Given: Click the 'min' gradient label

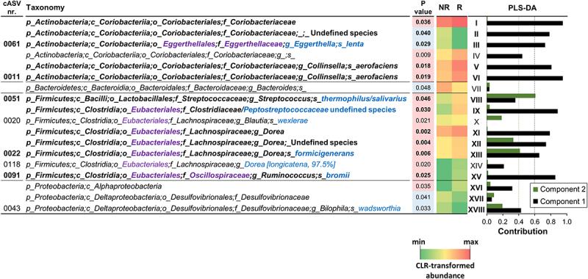Looking at the screenshot, I should click(x=419, y=242).
